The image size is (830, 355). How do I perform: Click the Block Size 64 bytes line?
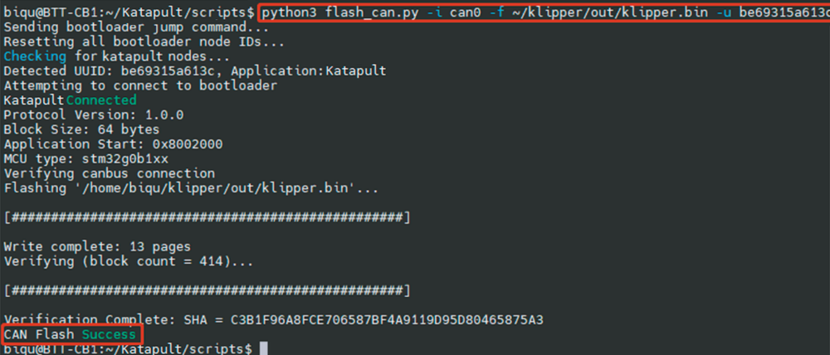tap(81, 129)
